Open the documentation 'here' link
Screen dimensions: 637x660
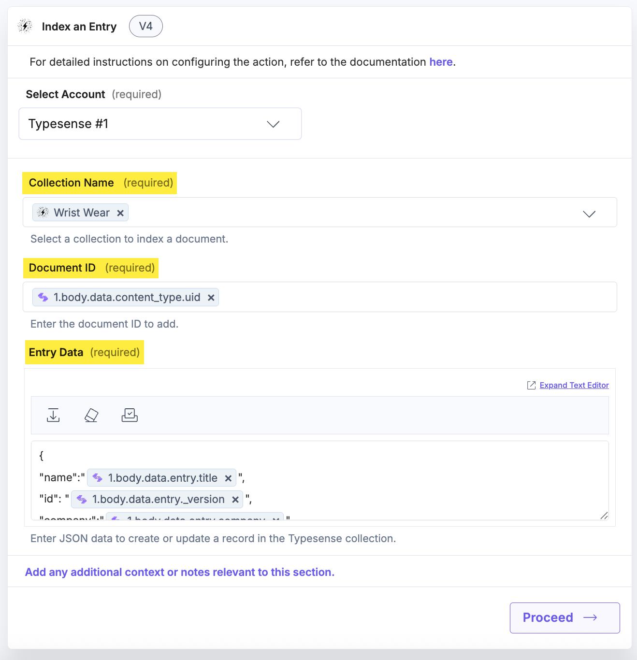[441, 62]
